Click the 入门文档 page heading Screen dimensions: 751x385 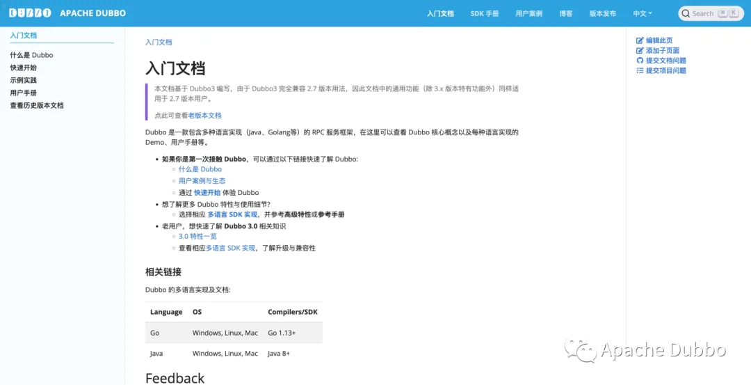[175, 68]
